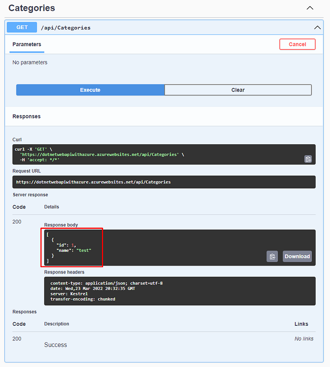Click the '-H accept: */*' curl line

pos(40,160)
